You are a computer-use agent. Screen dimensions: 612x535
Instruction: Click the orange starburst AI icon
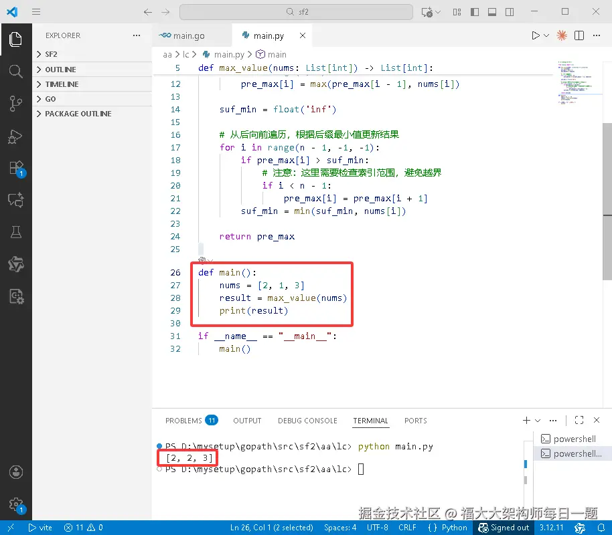562,35
